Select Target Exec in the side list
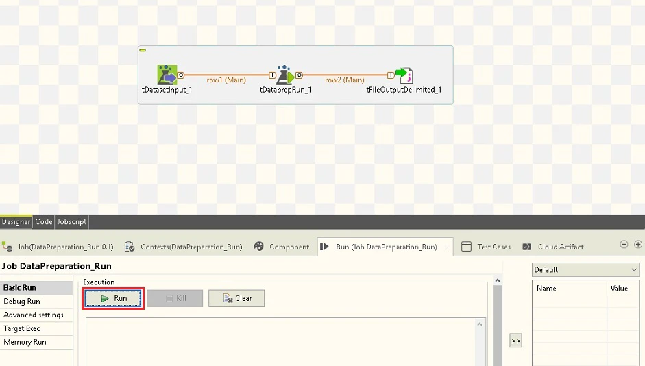 36,328
